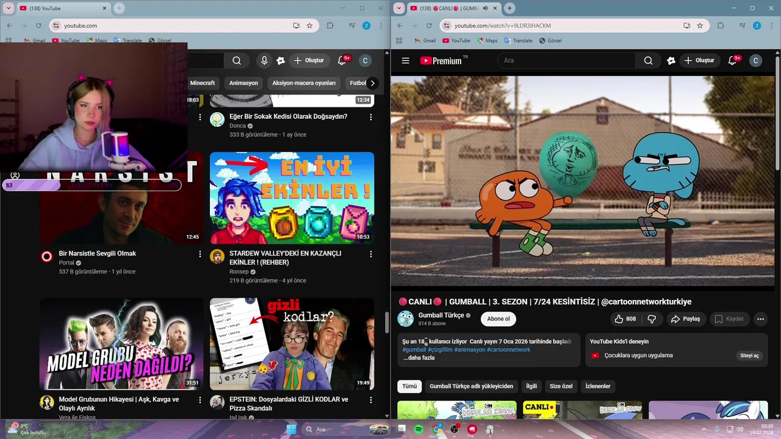This screenshot has width=781, height=439.
Task: Open Chrome from the taskbar
Action: click(x=437, y=429)
